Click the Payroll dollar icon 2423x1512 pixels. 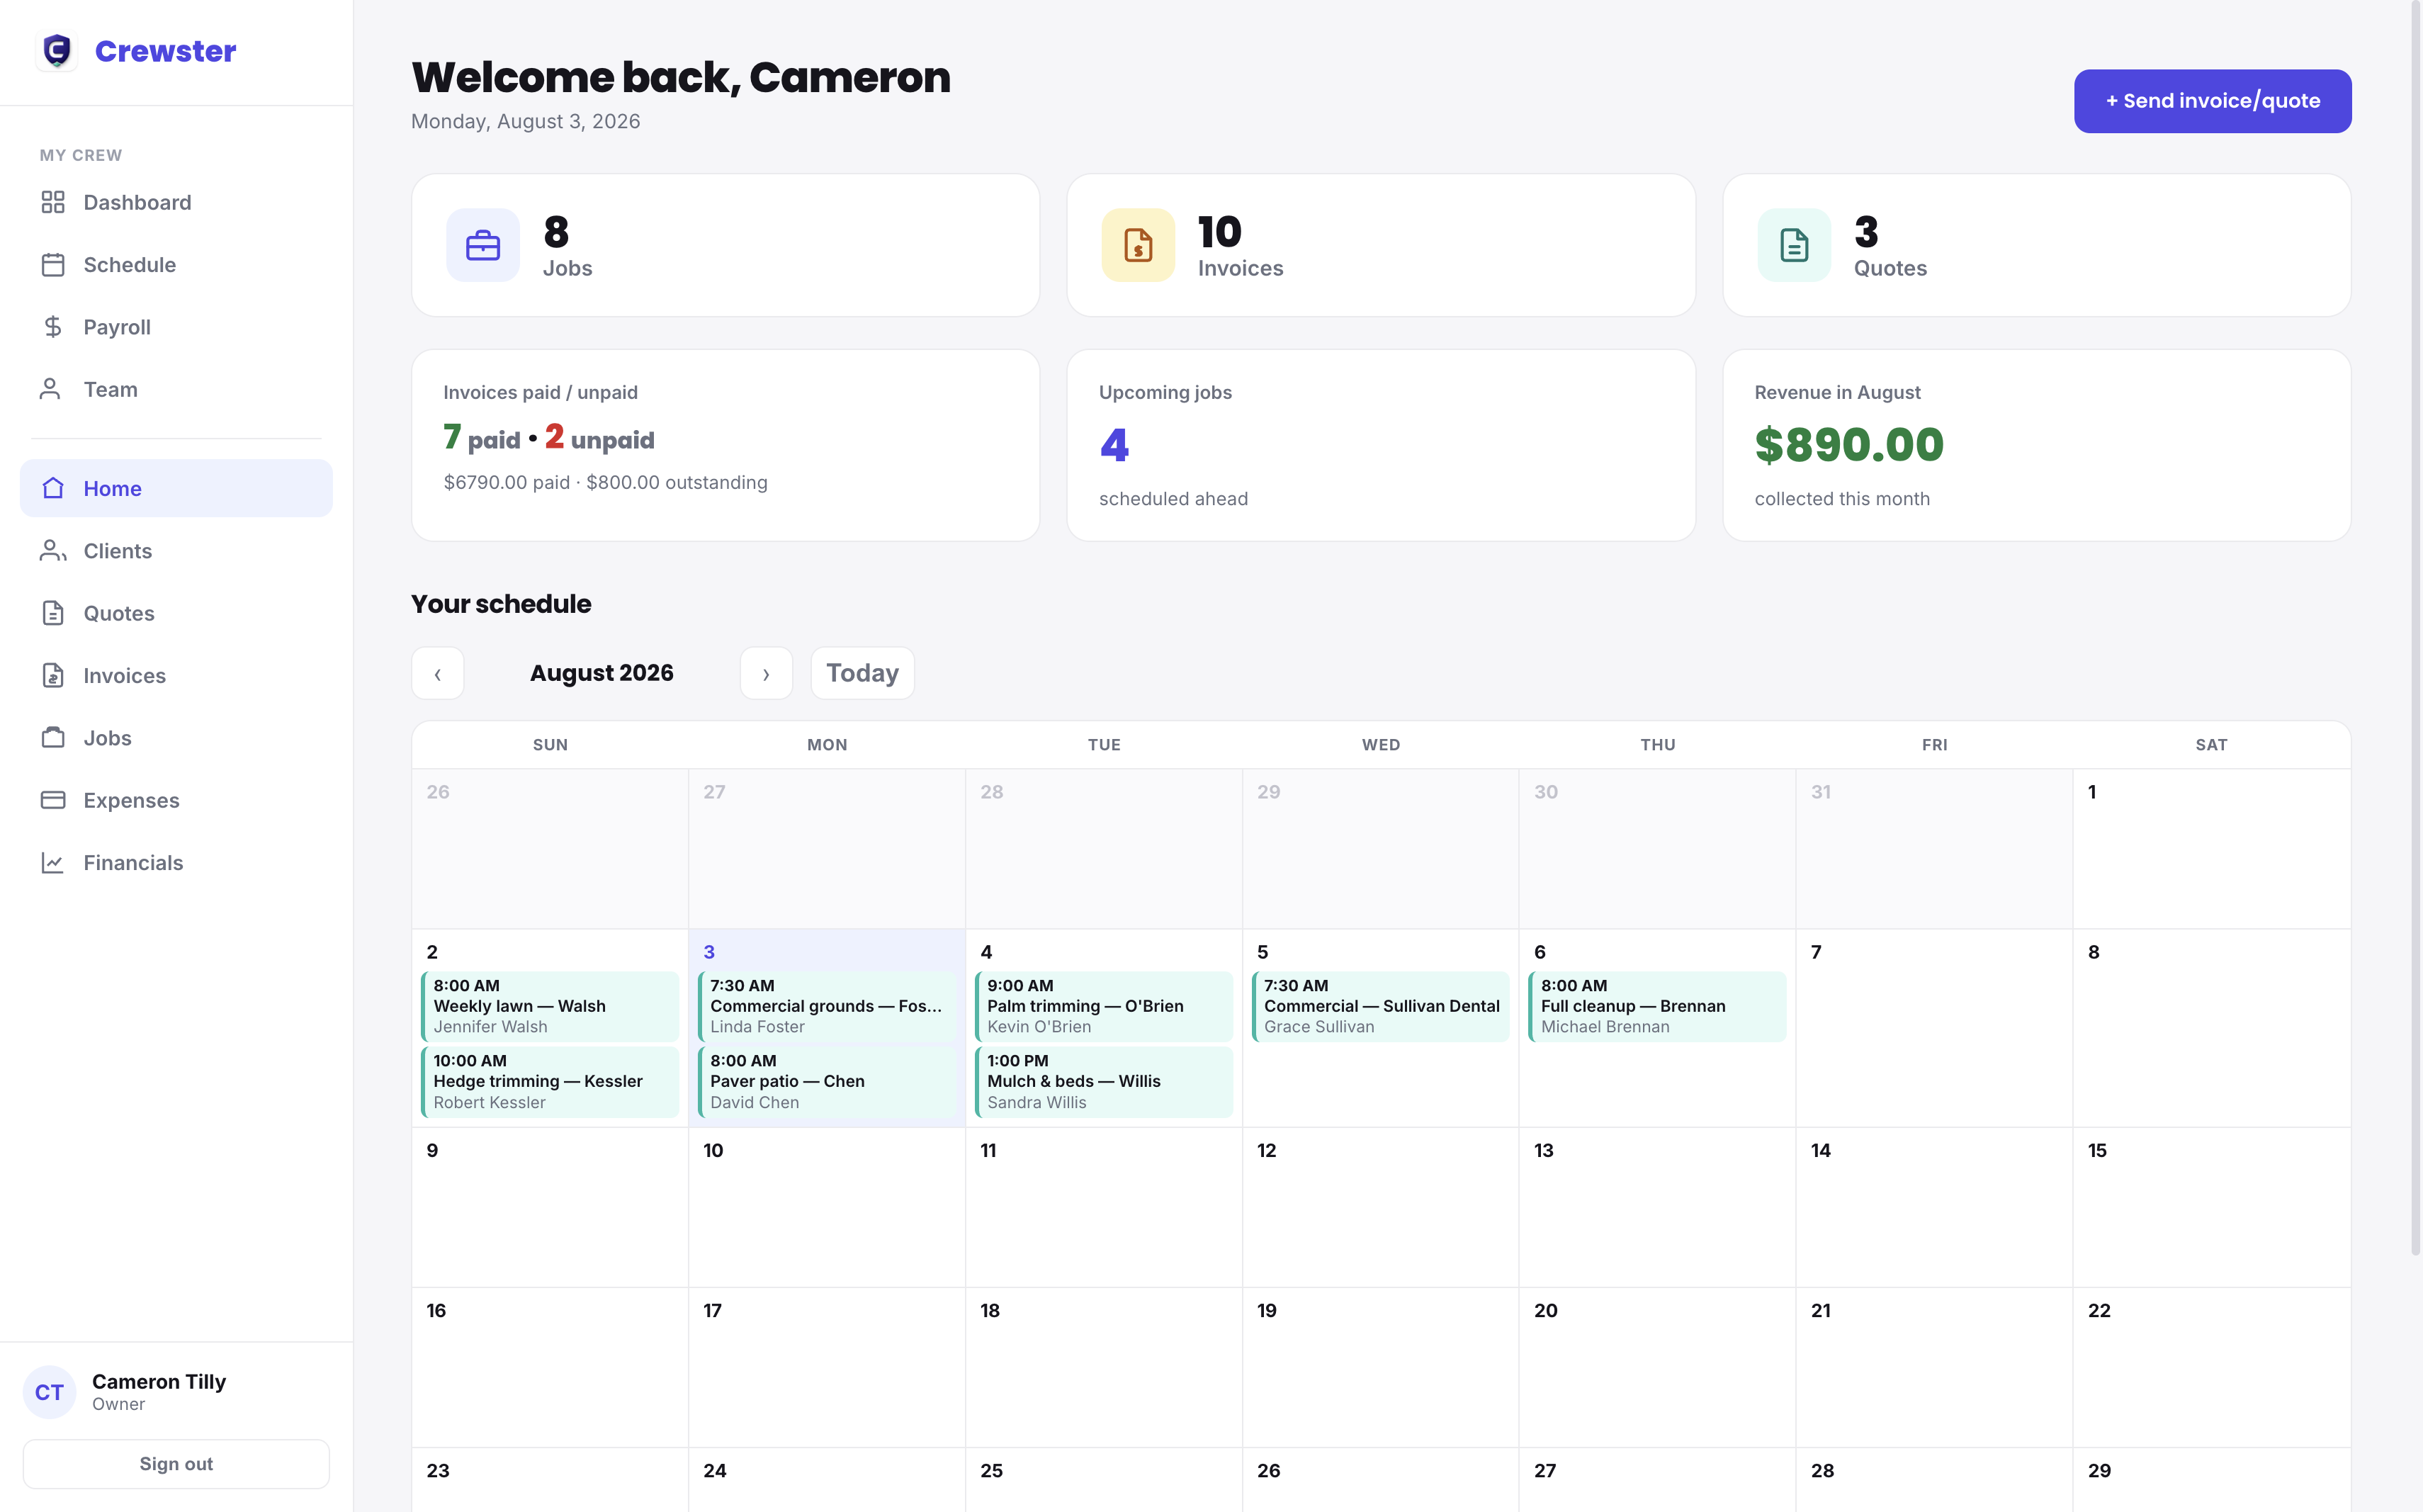[53, 327]
